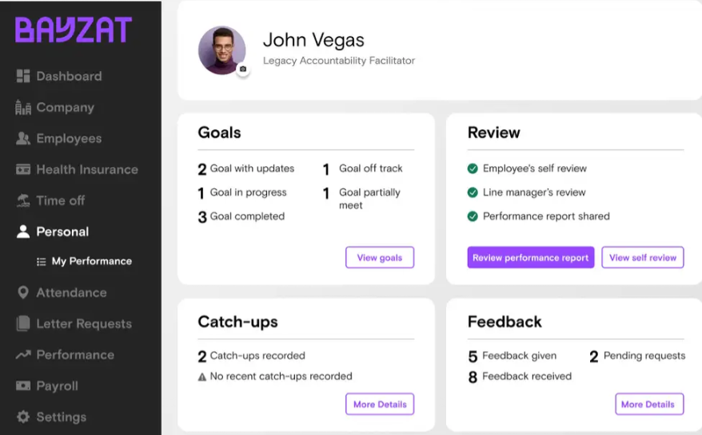Open View self review button
This screenshot has width=702, height=435.
(x=643, y=258)
